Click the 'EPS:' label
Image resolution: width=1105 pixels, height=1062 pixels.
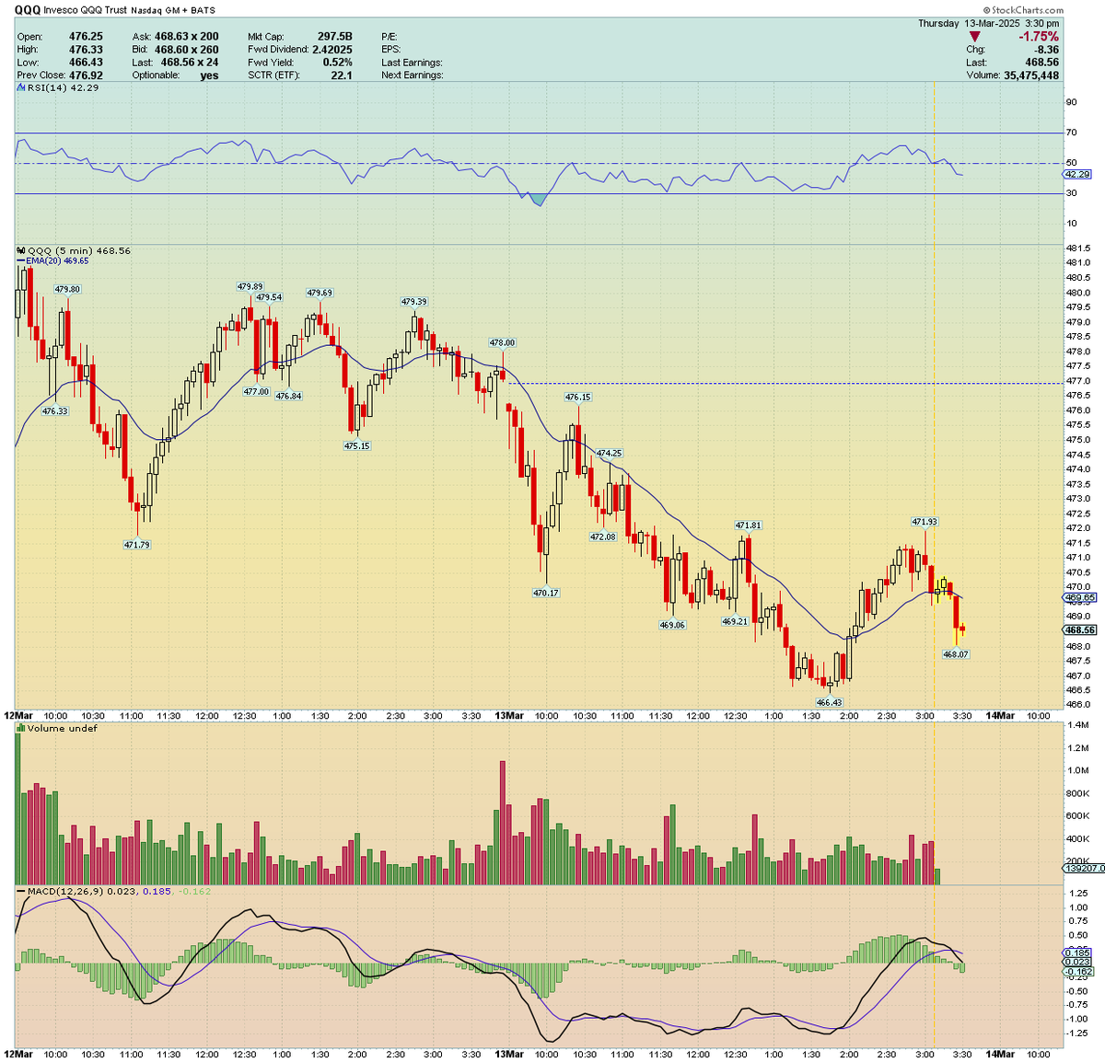pos(391,50)
